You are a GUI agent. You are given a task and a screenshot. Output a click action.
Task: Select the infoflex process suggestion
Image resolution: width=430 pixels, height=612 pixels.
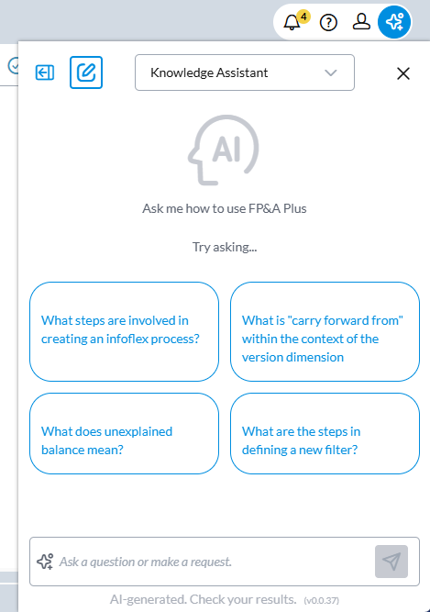[x=124, y=331]
